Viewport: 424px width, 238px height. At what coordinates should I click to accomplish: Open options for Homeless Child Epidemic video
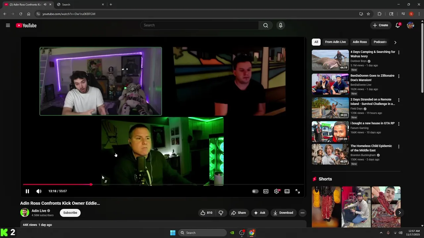click(399, 147)
